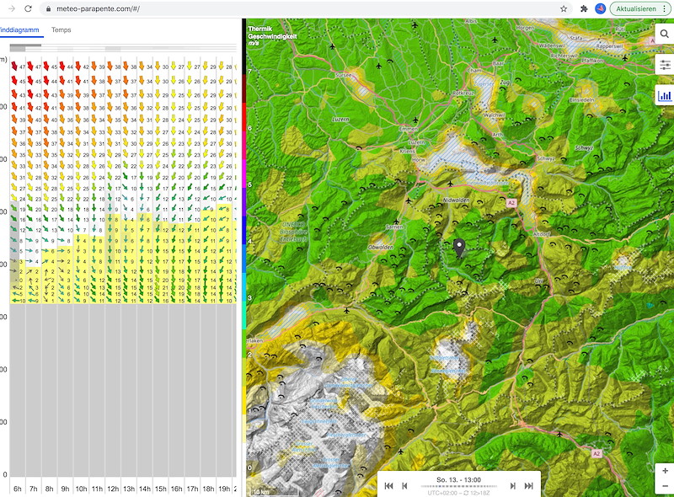Select airfield icon near Emmen
The height and width of the screenshot is (497, 674).
tap(415, 120)
